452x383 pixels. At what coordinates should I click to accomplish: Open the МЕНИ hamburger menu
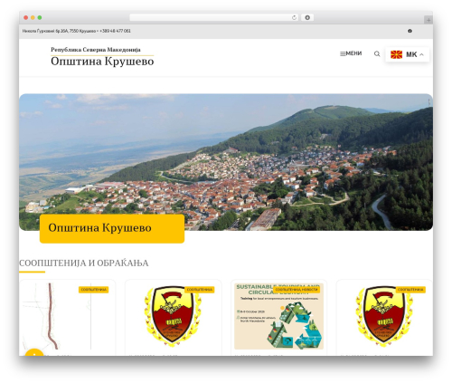point(351,53)
